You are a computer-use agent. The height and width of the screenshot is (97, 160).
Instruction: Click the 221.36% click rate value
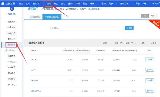click(x=101, y=91)
